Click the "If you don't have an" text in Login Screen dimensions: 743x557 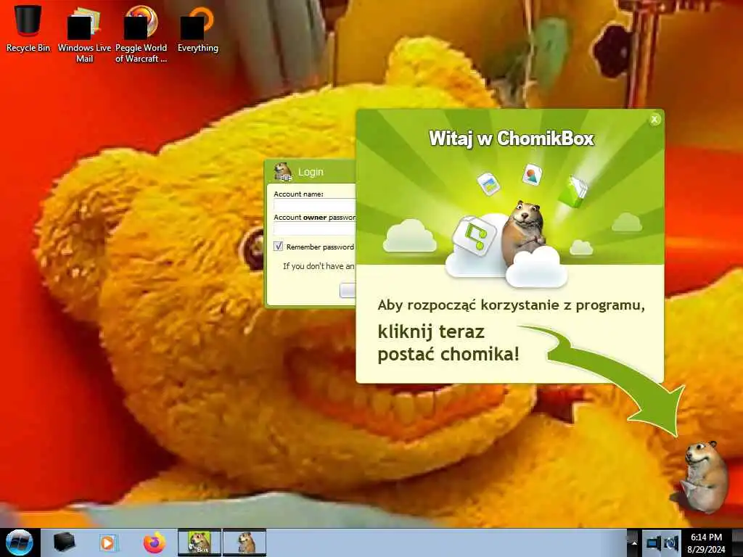pos(319,266)
